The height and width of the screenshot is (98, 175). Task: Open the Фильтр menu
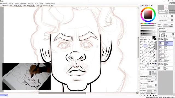pyautogui.click(x=30, y=3)
